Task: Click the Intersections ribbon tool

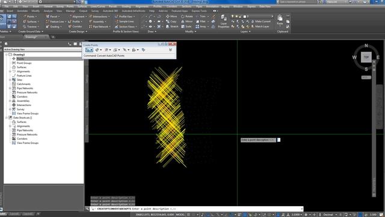Action: pos(99,16)
